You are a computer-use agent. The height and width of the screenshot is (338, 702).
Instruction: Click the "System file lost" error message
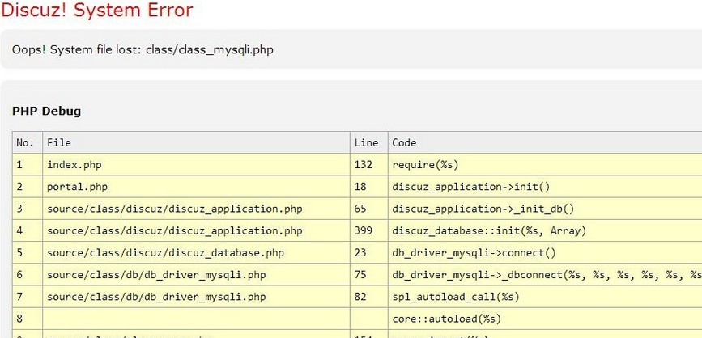coord(143,50)
